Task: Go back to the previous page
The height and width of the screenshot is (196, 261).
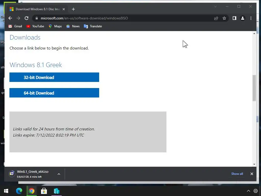Action: (10, 18)
